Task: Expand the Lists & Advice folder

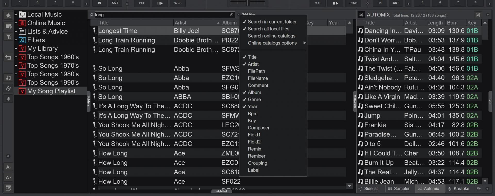Action: (16, 31)
